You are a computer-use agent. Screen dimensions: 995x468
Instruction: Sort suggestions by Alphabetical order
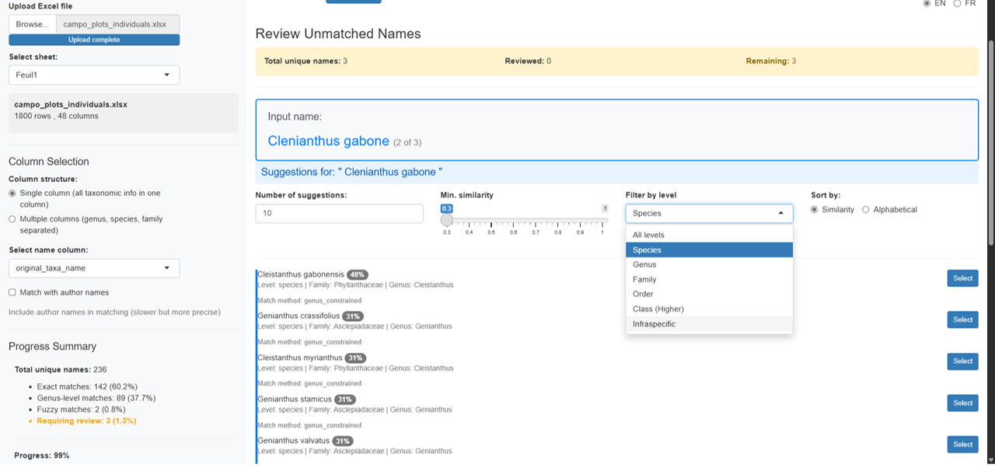coord(866,210)
